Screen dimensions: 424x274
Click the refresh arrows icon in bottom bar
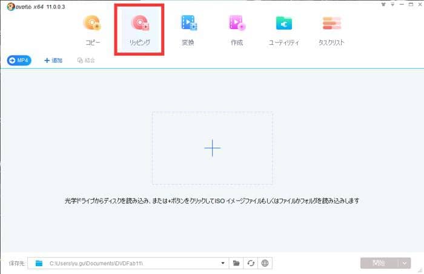pos(250,263)
